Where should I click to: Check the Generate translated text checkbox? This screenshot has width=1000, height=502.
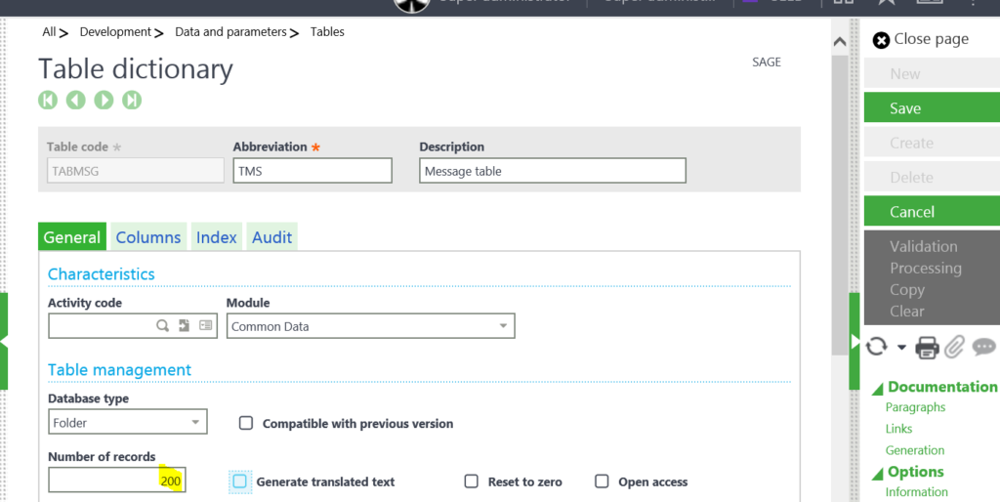(240, 481)
